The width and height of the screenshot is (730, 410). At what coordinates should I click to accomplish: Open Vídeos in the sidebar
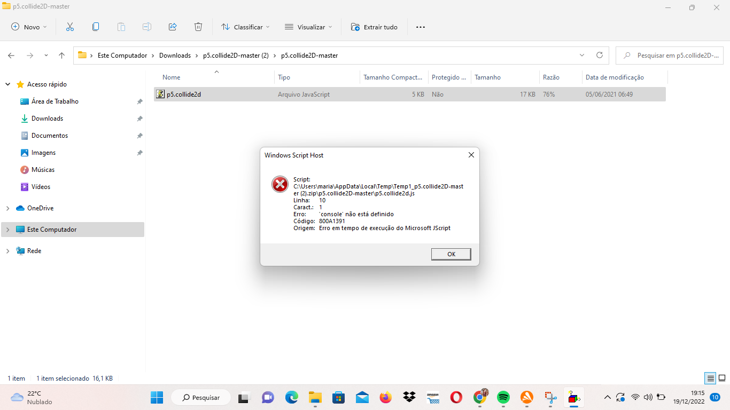click(41, 187)
